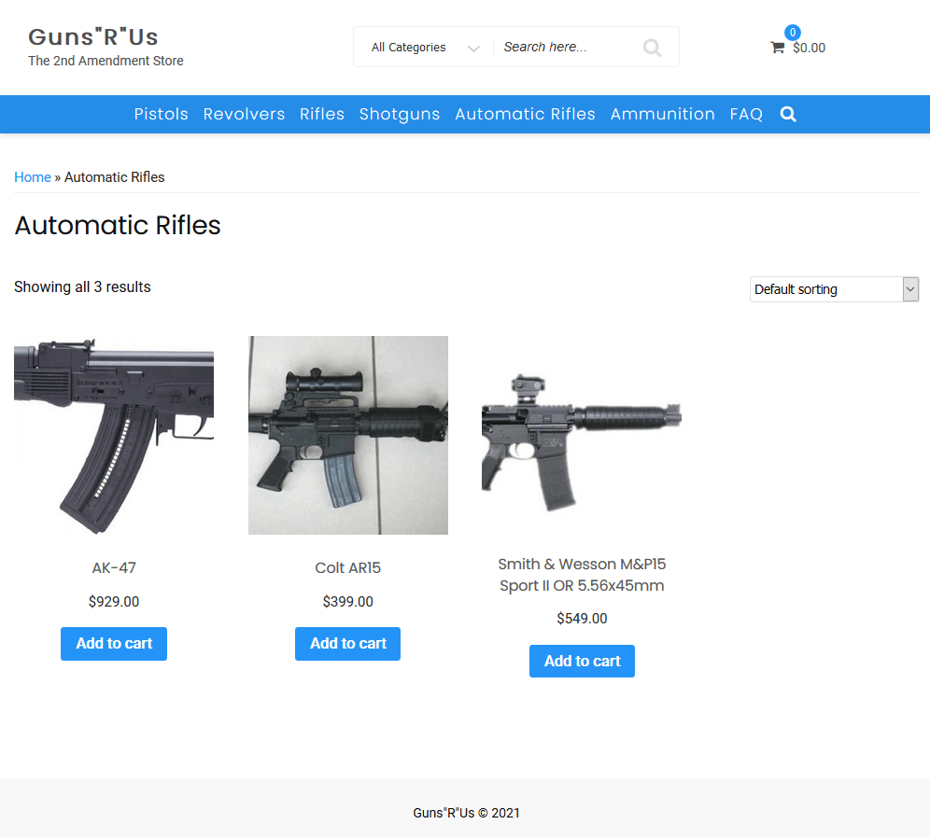This screenshot has height=838, width=930.
Task: Click the cart item count badge
Action: pos(793,33)
